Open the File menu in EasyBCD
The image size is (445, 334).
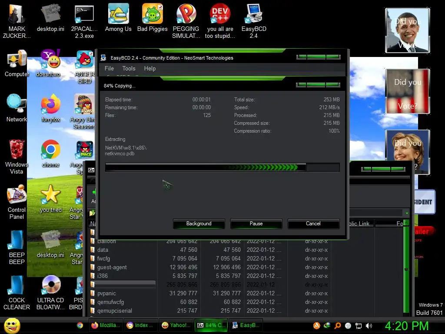(x=109, y=68)
